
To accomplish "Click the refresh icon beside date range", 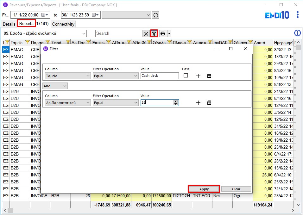I will (x=155, y=15).
